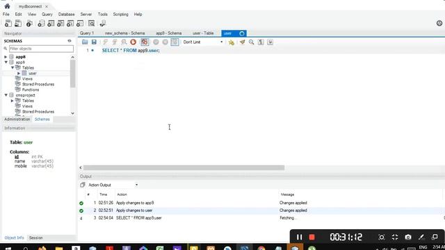
Task: Select the 'Apply changes to app9' output row
Action: coord(261,203)
